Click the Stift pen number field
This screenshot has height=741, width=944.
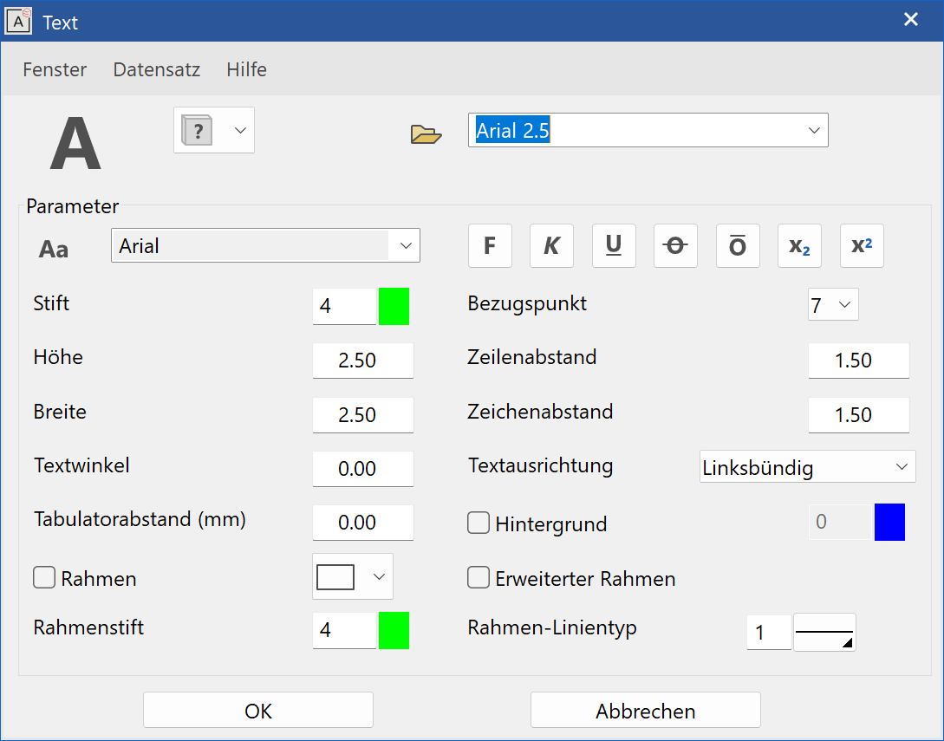point(344,307)
